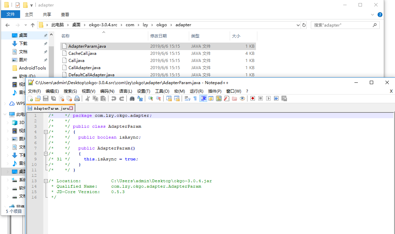Screen dimensions: 395x234
Task: Close the AdapterParam.java tab
Action: point(71,108)
